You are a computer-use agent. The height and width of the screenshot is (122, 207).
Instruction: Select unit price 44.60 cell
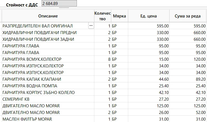point(148,79)
